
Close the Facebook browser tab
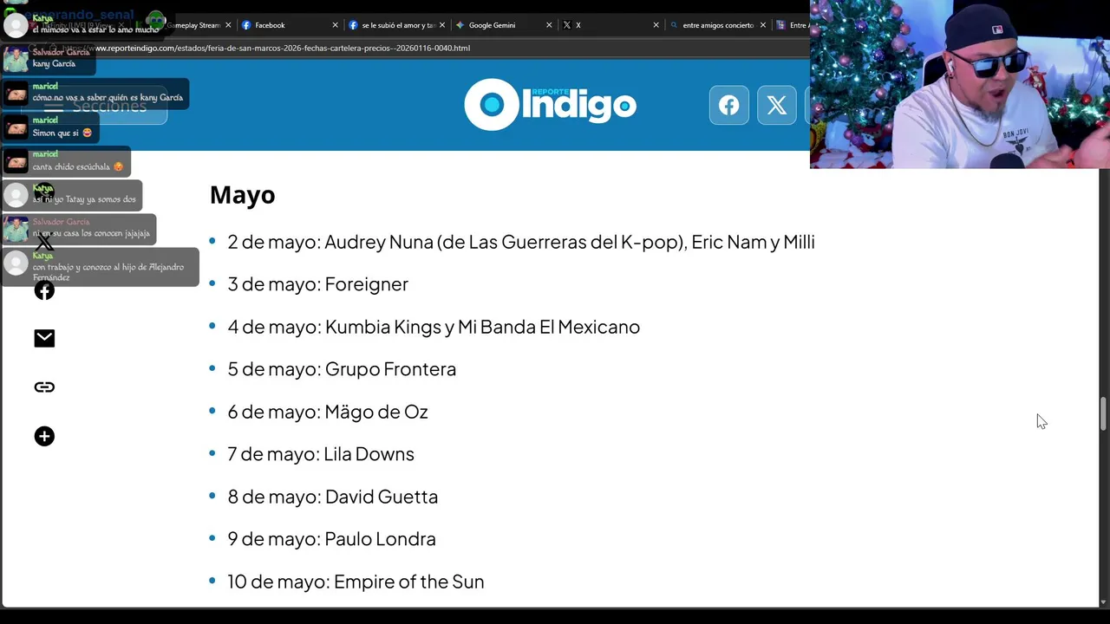[x=335, y=25]
